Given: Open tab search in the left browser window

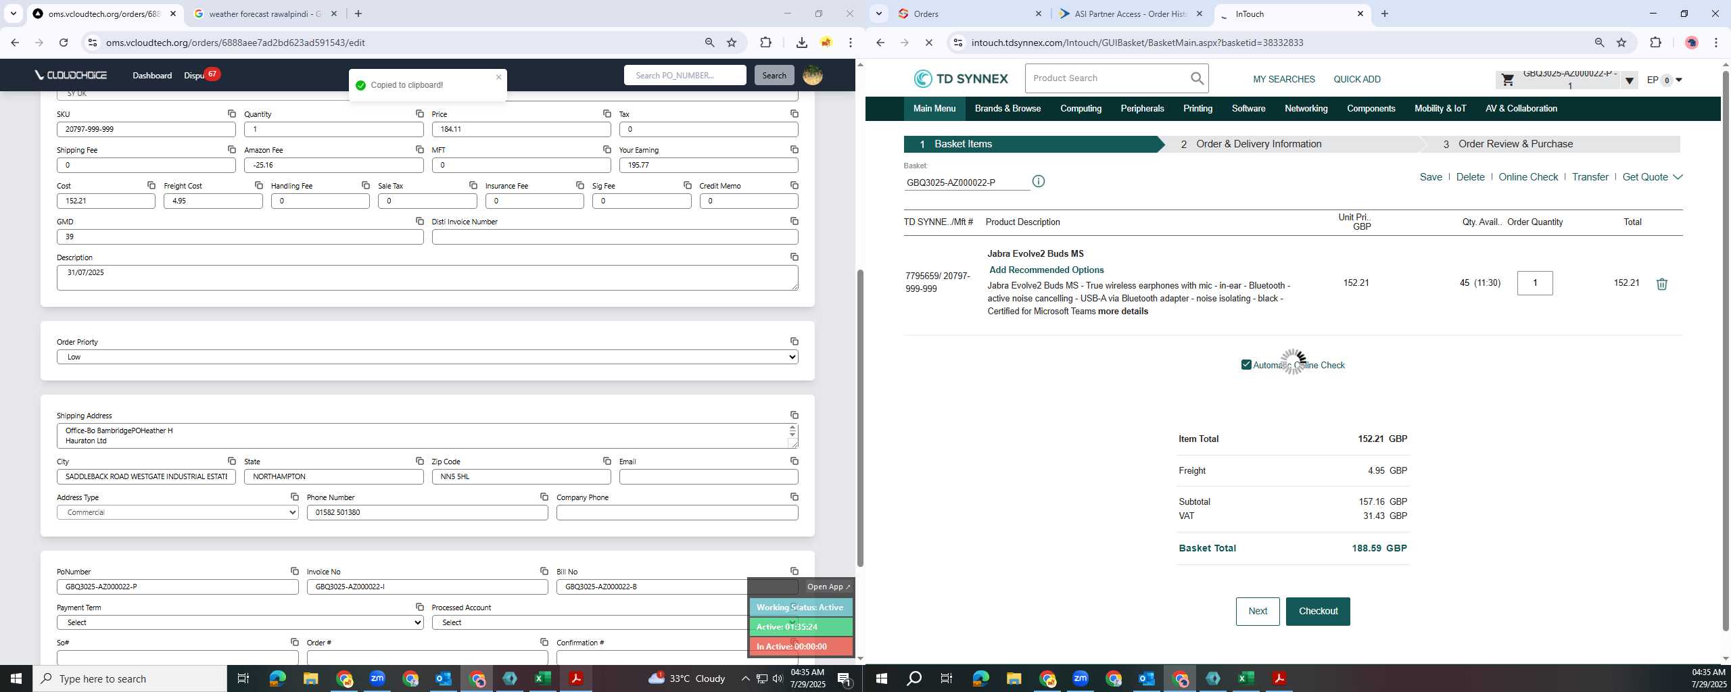Looking at the screenshot, I should [x=13, y=14].
